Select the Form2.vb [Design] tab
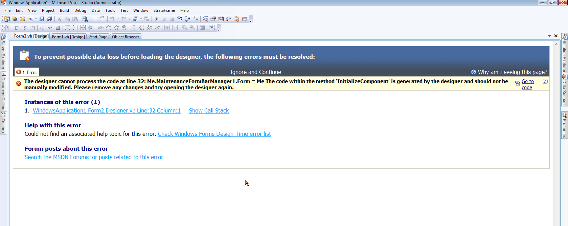This screenshot has width=568, height=226. pyautogui.click(x=31, y=36)
